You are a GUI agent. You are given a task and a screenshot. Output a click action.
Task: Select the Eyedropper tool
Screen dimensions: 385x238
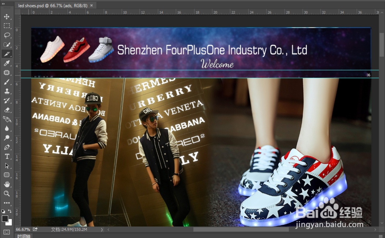(x=7, y=63)
